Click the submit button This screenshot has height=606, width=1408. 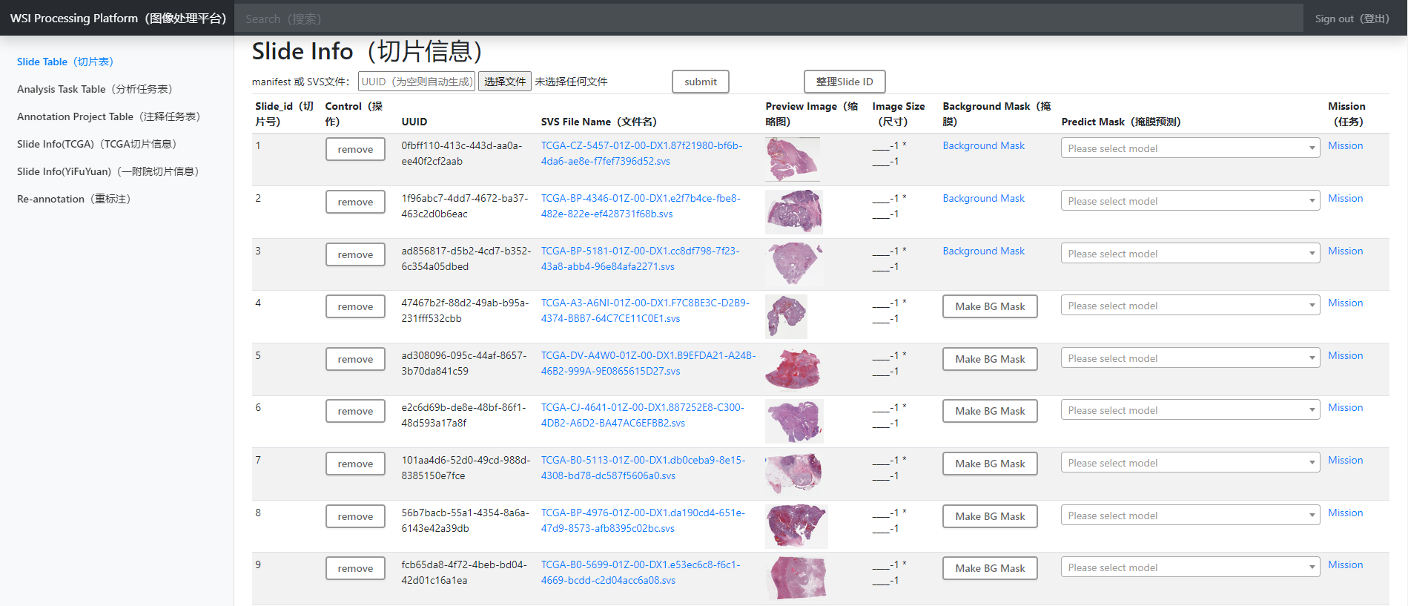tap(700, 82)
